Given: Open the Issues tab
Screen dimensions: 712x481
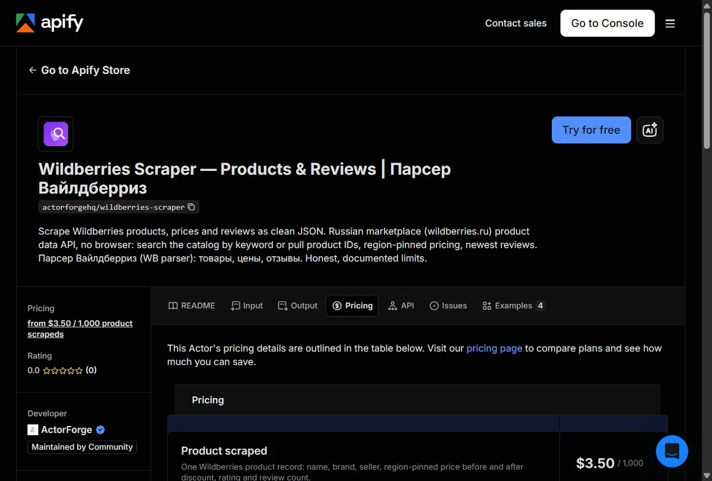Looking at the screenshot, I should point(448,305).
